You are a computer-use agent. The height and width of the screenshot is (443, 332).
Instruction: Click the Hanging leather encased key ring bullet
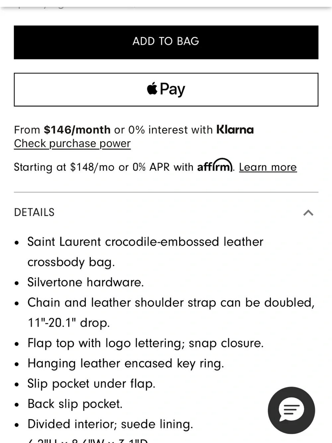(126, 364)
